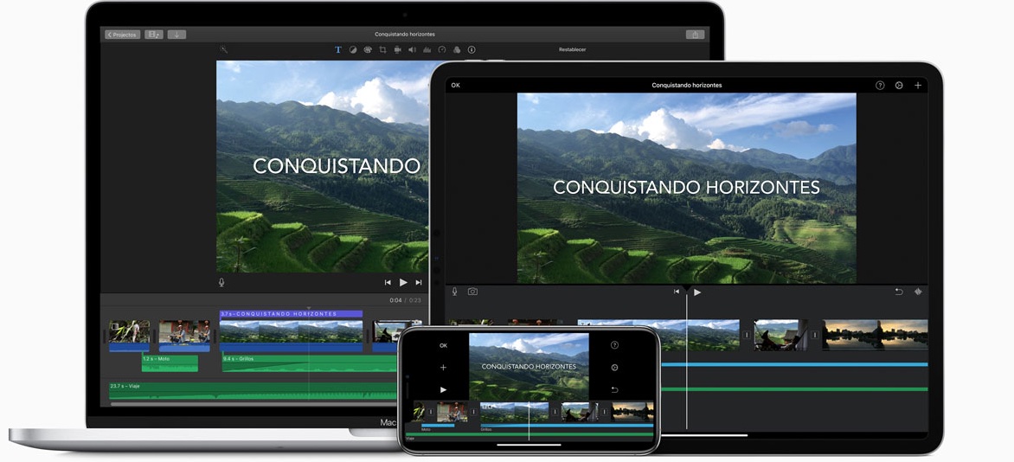Select the sunset clip on the iPhone timeline
1014x462 pixels.
(632, 412)
